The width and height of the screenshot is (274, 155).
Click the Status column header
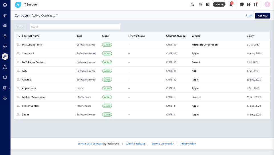(x=106, y=36)
